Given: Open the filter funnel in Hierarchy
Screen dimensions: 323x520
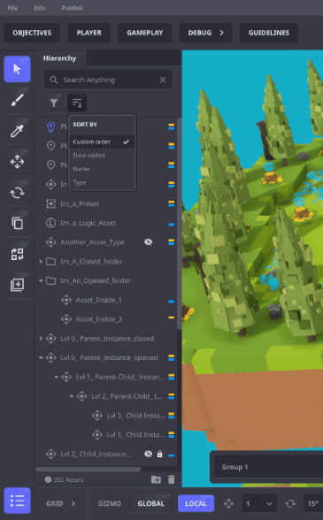Looking at the screenshot, I should 54,103.
